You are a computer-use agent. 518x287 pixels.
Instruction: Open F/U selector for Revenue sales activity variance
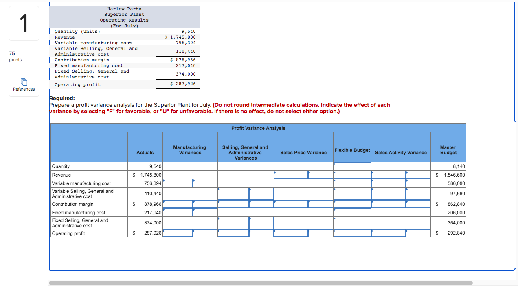(417, 175)
